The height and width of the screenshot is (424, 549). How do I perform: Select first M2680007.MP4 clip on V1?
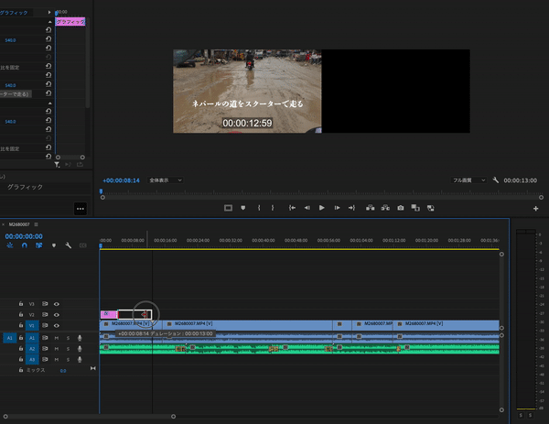coord(131,325)
